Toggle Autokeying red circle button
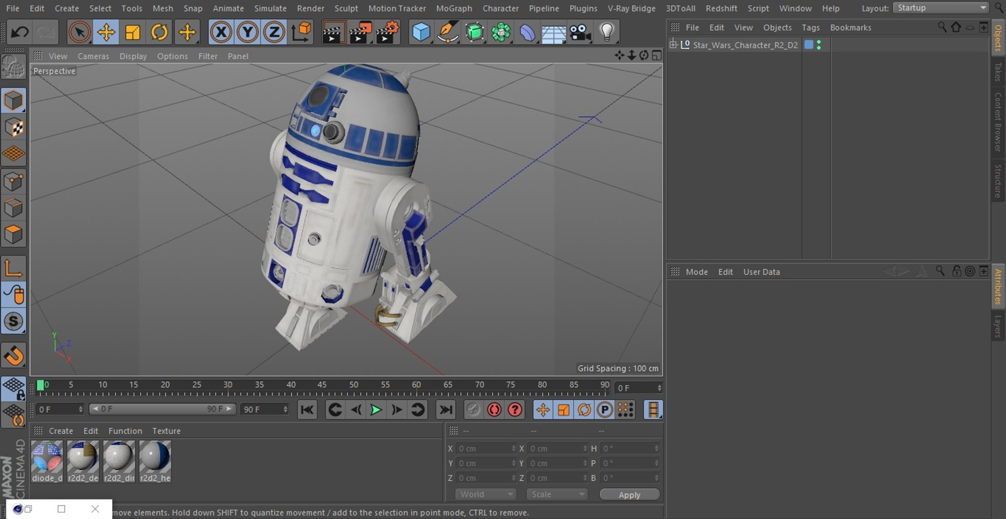The height and width of the screenshot is (519, 1006). coord(494,410)
